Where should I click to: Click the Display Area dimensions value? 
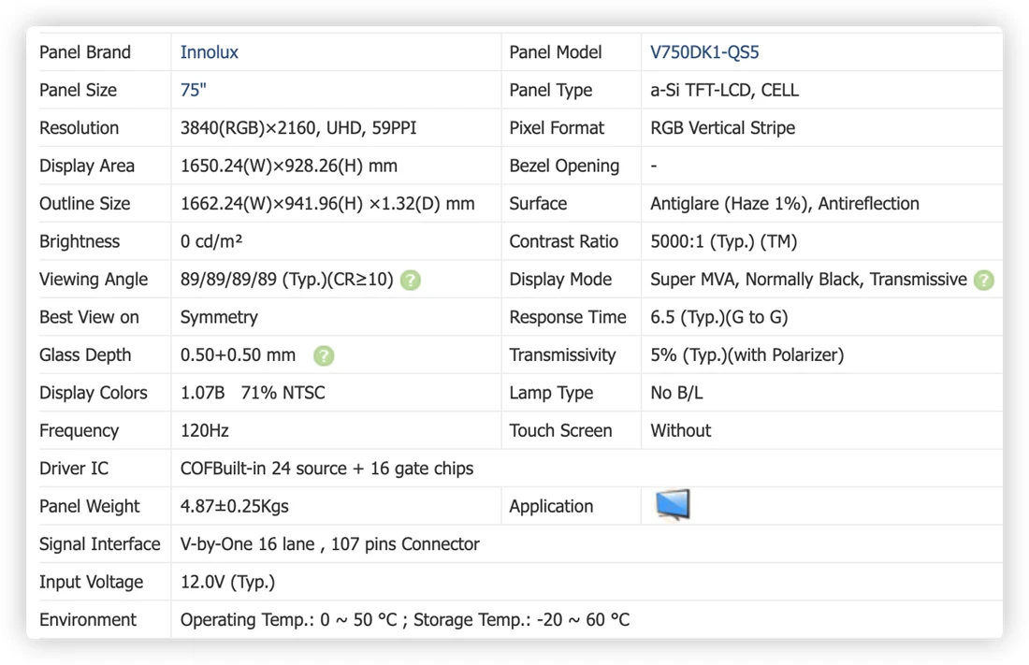(x=289, y=166)
